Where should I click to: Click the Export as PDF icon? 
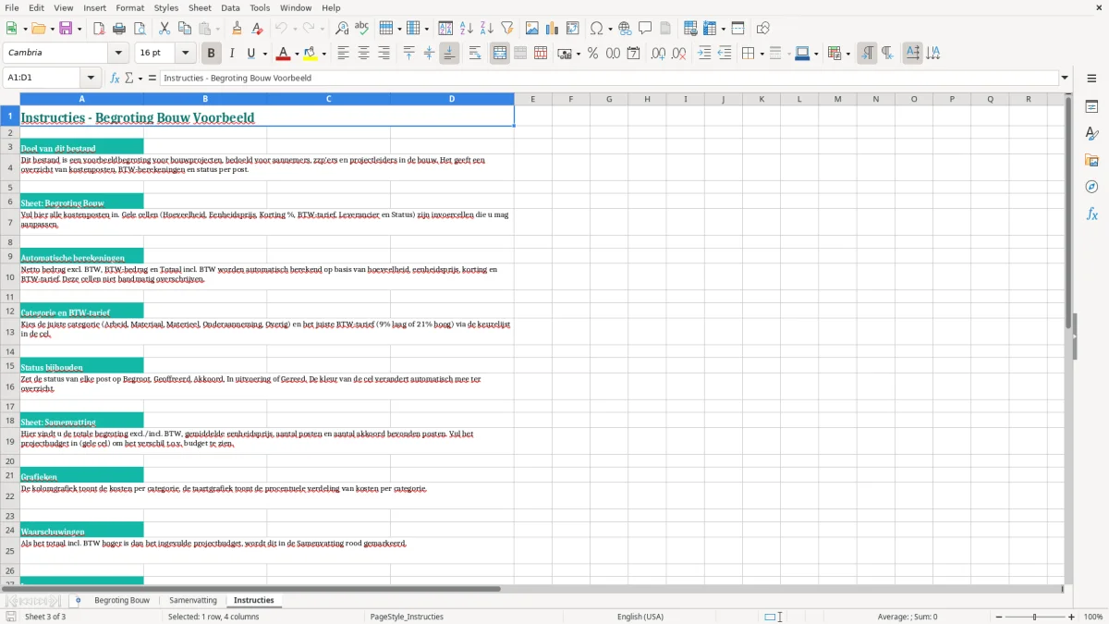tap(99, 29)
